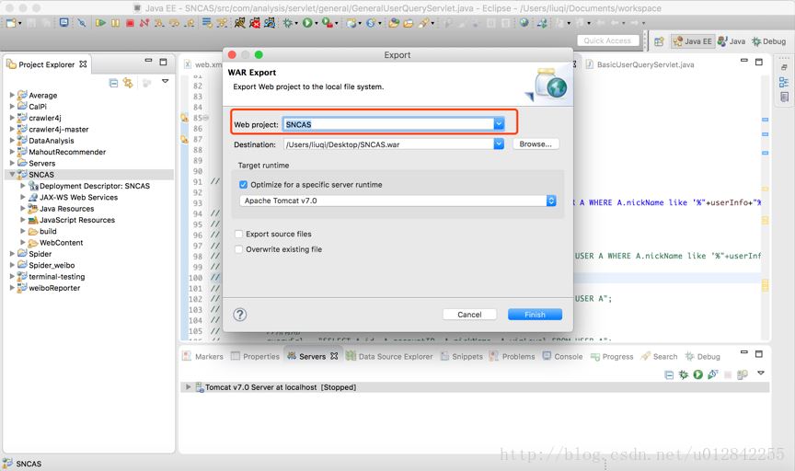Click the Profile server icon in Servers view
Viewport: 795px width, 471px height.
[713, 374]
